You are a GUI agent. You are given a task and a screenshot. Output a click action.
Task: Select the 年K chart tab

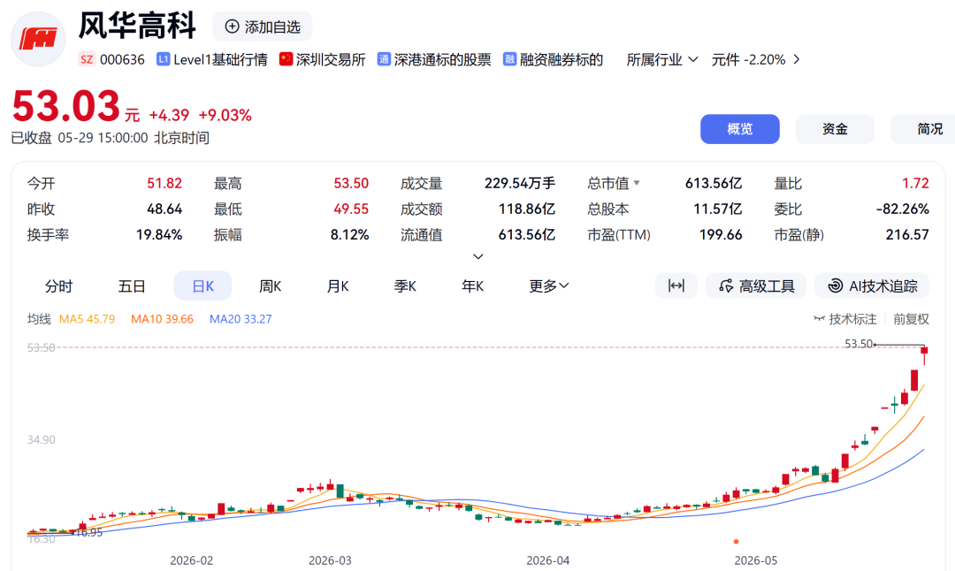click(472, 285)
